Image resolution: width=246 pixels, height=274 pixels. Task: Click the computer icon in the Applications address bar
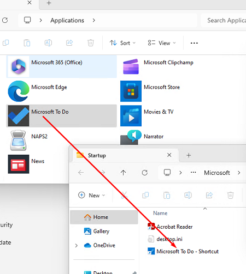(x=27, y=20)
